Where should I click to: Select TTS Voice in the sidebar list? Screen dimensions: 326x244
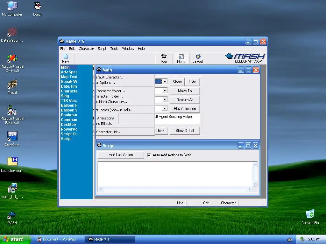pyautogui.click(x=69, y=101)
